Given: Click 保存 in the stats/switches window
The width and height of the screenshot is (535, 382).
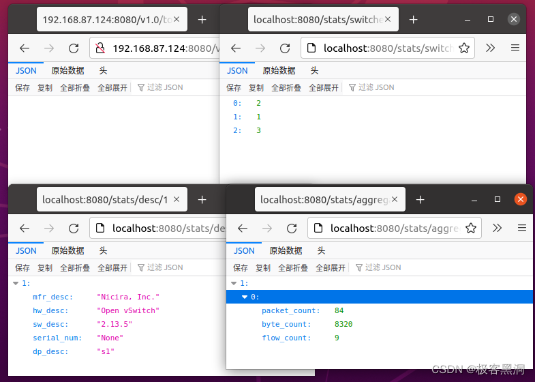Looking at the screenshot, I should coord(233,88).
